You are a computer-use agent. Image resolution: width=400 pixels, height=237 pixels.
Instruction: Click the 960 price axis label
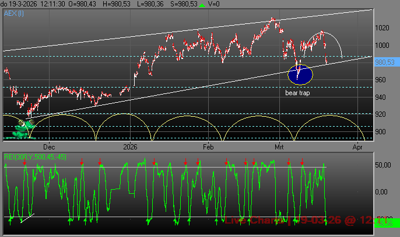point(380,80)
